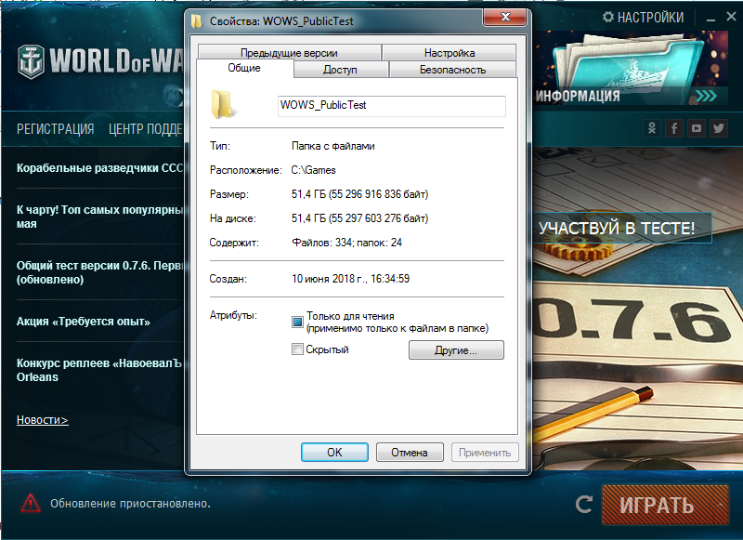Click the red warning triangle icon
This screenshot has height=540, width=743.
point(31,503)
